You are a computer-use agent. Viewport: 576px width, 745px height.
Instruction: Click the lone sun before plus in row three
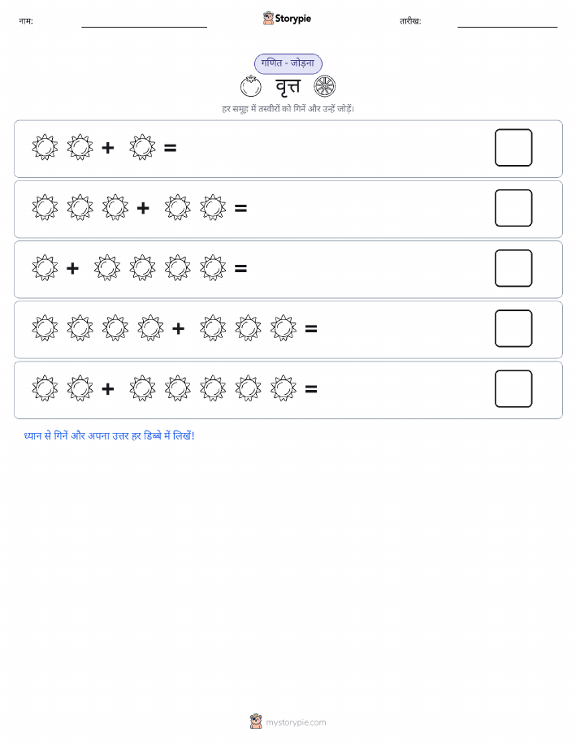[45, 268]
